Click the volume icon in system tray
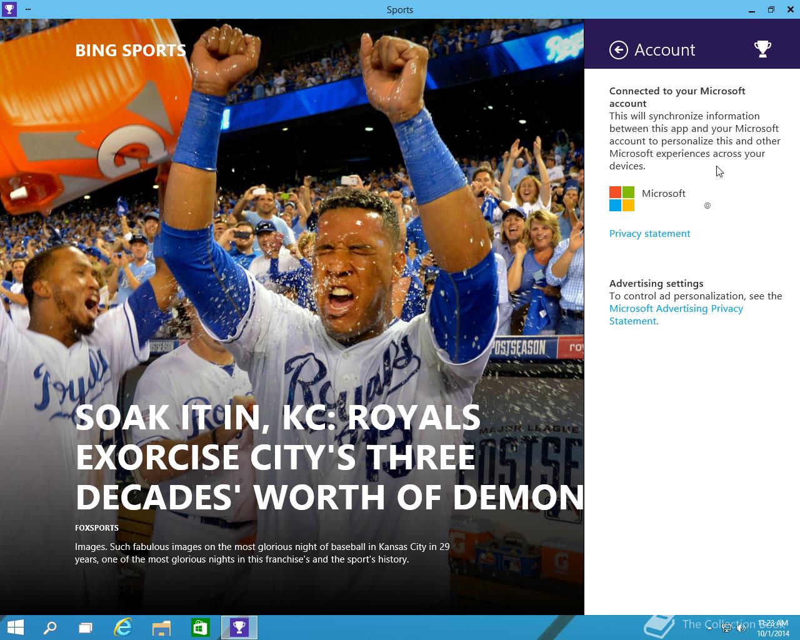The width and height of the screenshot is (800, 640). point(742,628)
